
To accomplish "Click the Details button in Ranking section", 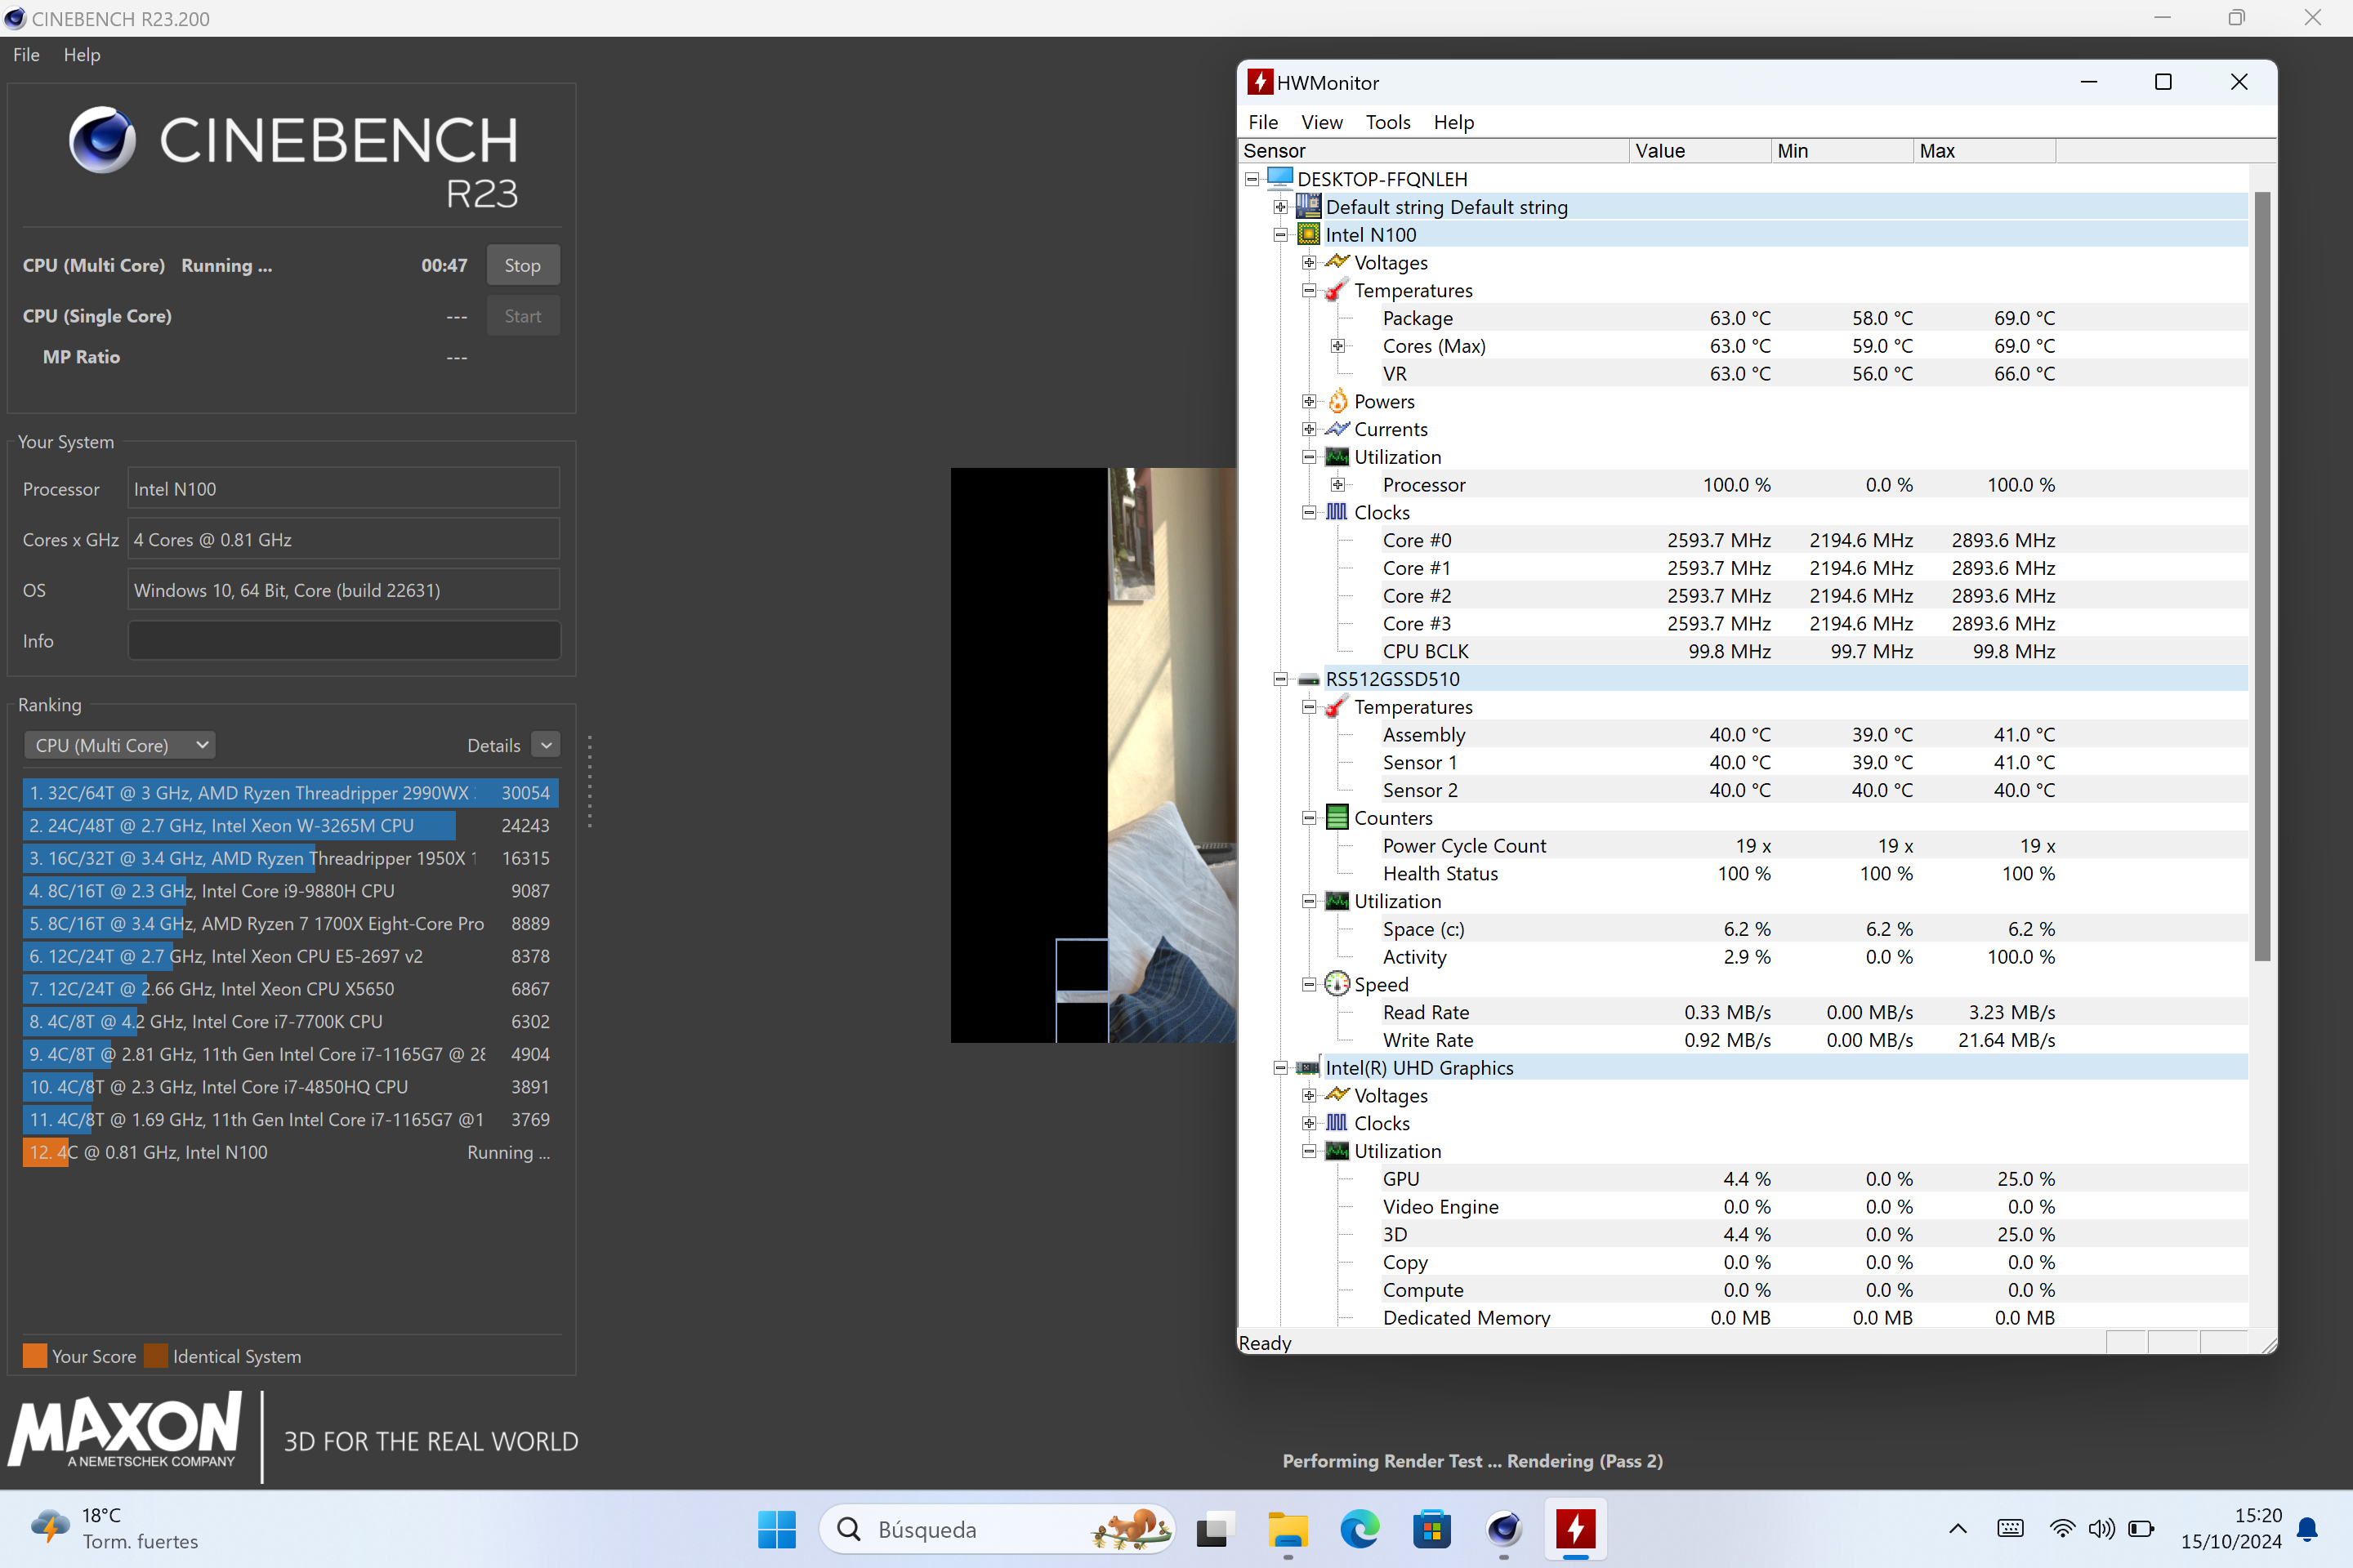I will pyautogui.click(x=492, y=744).
